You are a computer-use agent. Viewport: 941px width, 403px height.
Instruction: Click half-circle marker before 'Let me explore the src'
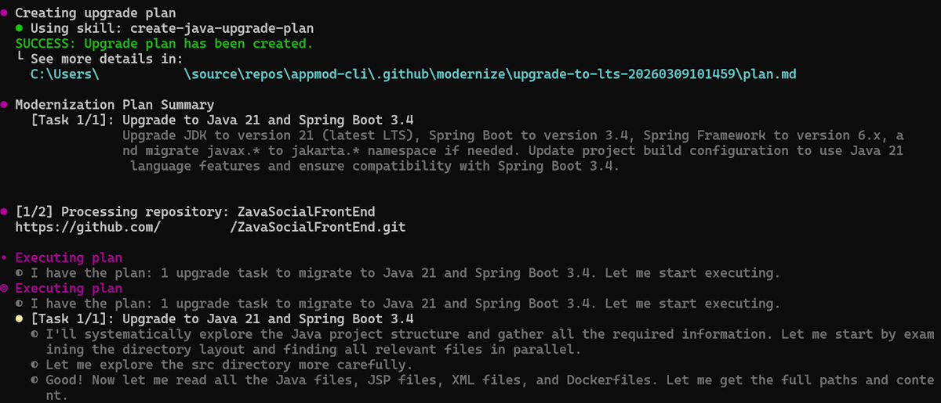click(x=35, y=365)
